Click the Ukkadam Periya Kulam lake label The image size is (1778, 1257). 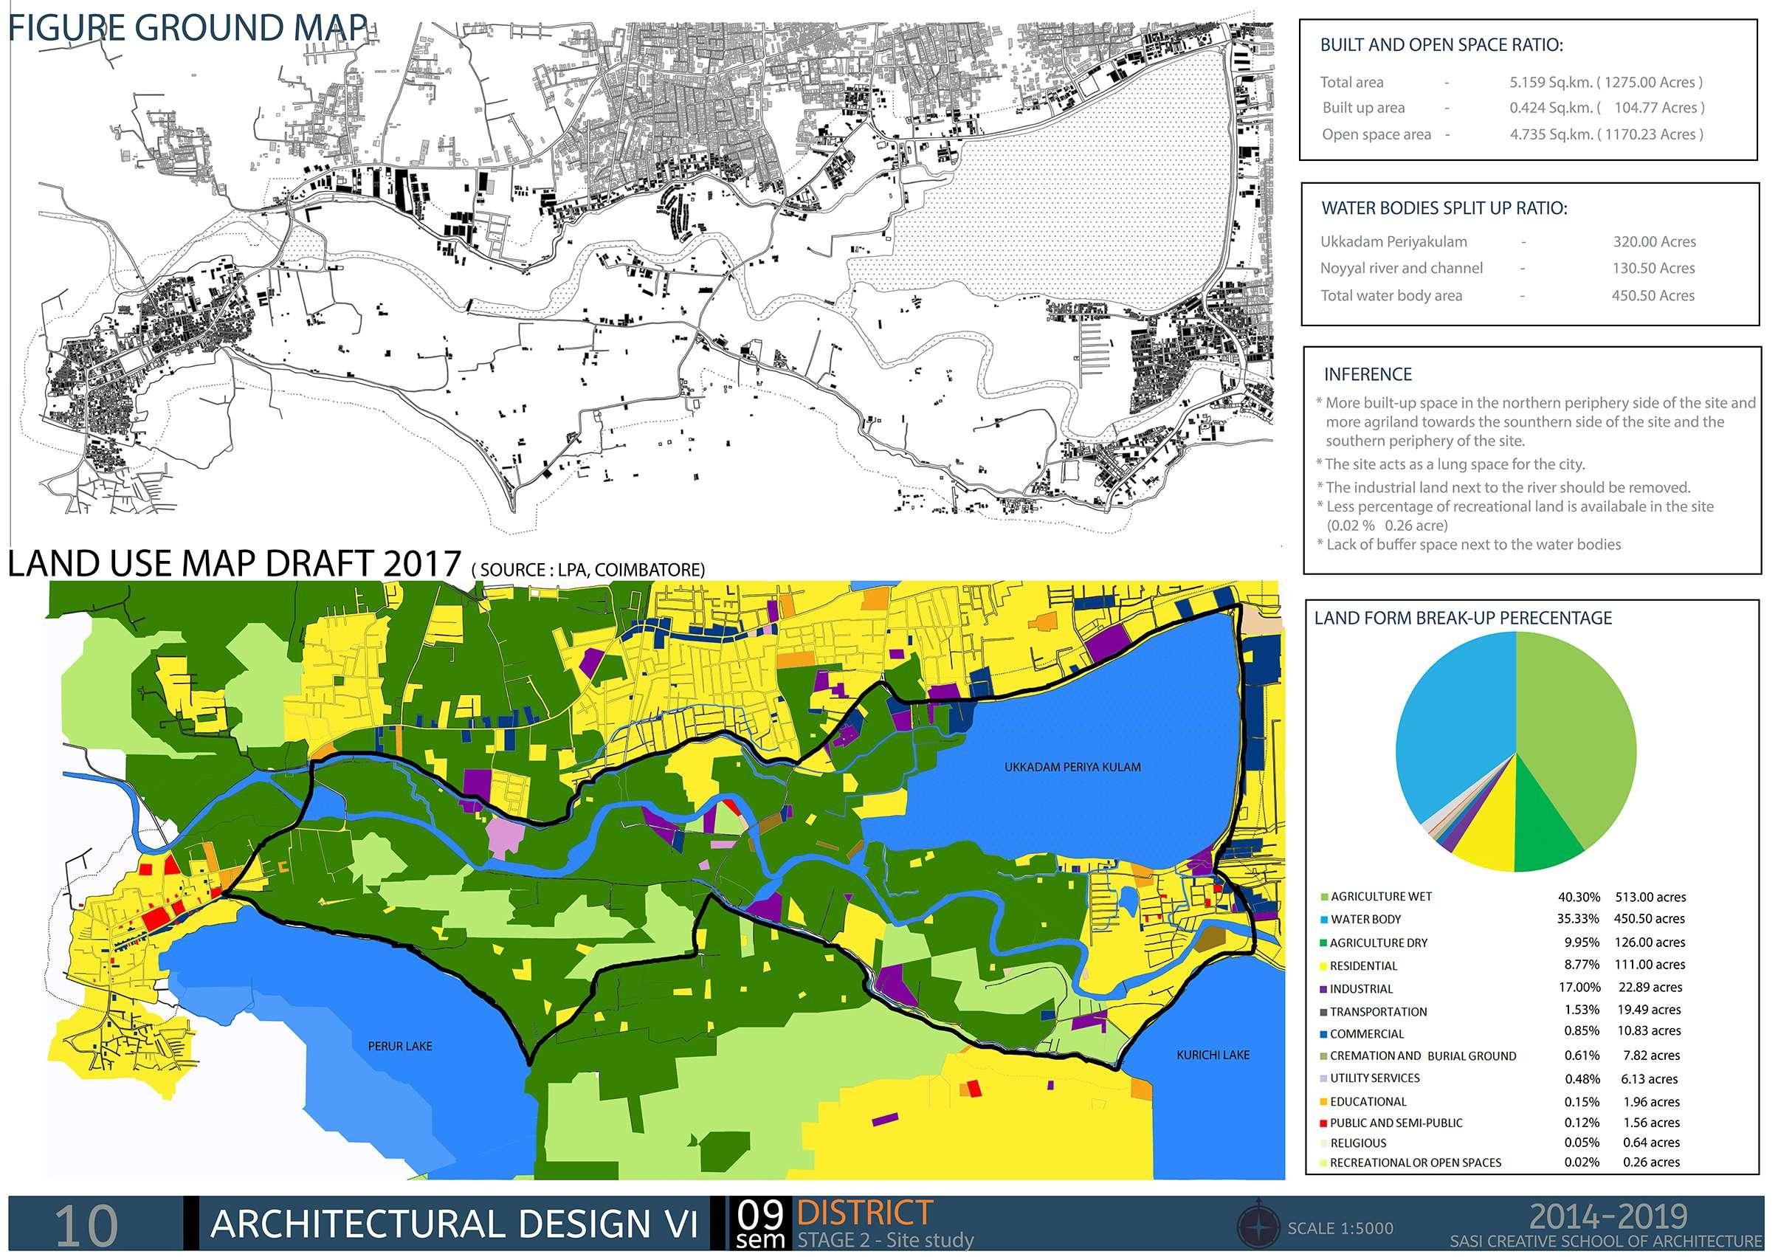pyautogui.click(x=1072, y=767)
